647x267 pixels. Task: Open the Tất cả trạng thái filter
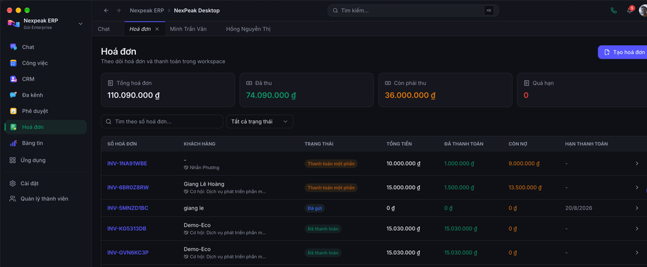point(259,121)
